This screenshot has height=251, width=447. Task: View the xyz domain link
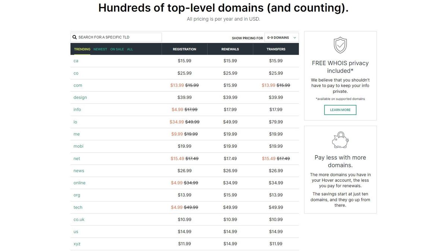(77, 243)
